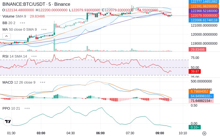
Task: Click the purple 122368.52180000 price tag
Action: pos(204,11)
